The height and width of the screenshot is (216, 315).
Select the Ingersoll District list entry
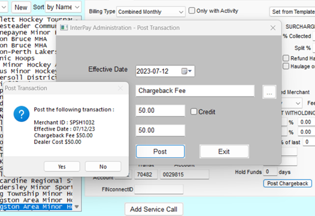[28, 77]
